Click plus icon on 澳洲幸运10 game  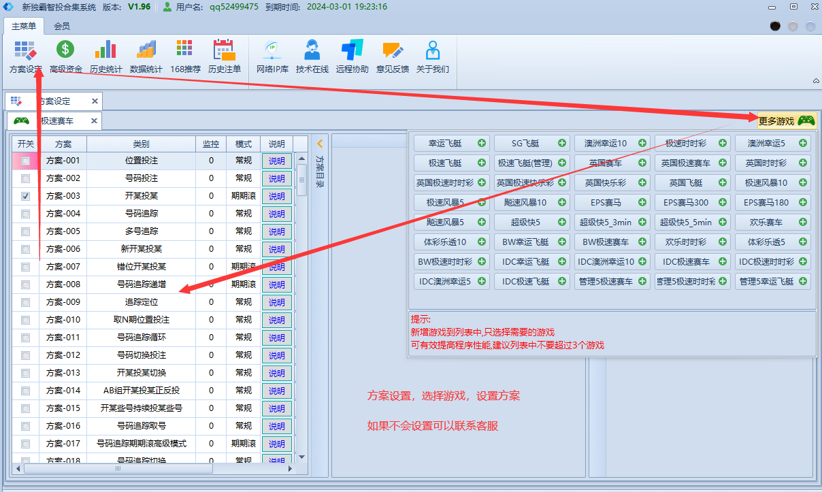point(642,143)
